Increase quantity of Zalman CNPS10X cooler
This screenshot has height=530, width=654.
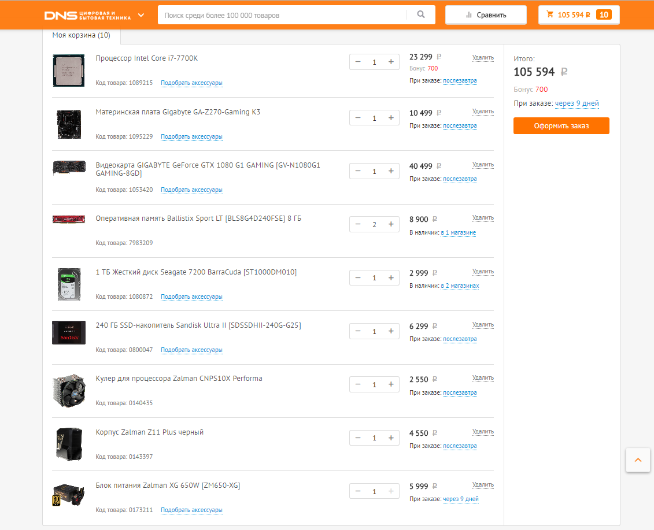(391, 384)
